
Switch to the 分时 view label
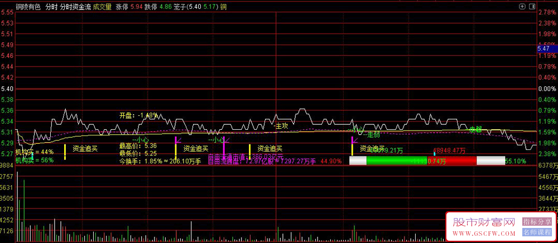(x=51, y=6)
